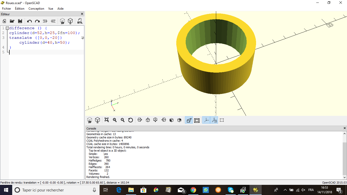
Task: Close the Éditeur panel
Action: tap(82, 14)
